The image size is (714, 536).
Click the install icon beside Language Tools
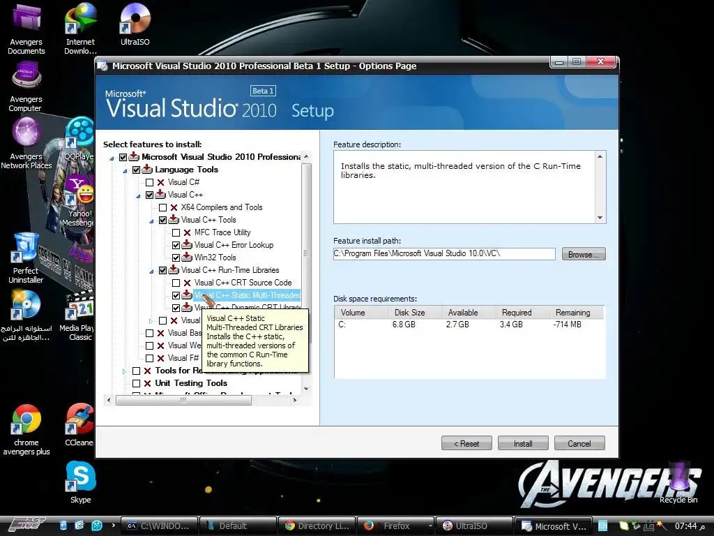147,170
